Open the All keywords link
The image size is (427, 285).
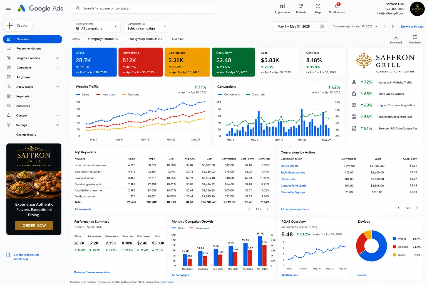[83, 209]
